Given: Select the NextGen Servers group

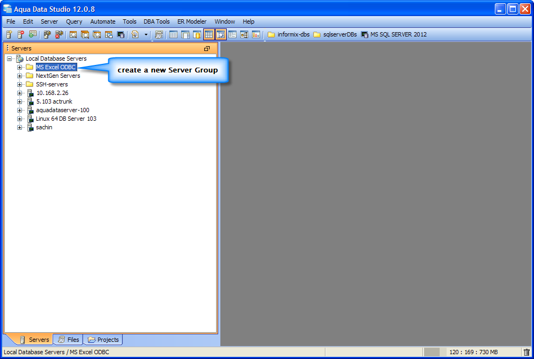Looking at the screenshot, I should tap(58, 76).
